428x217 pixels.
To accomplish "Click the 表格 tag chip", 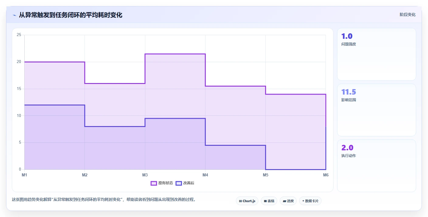I will 269,201.
